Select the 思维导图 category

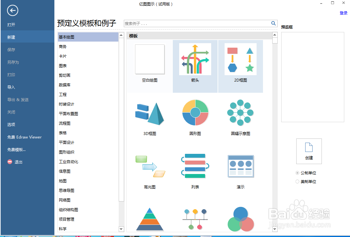pyautogui.click(x=88, y=191)
